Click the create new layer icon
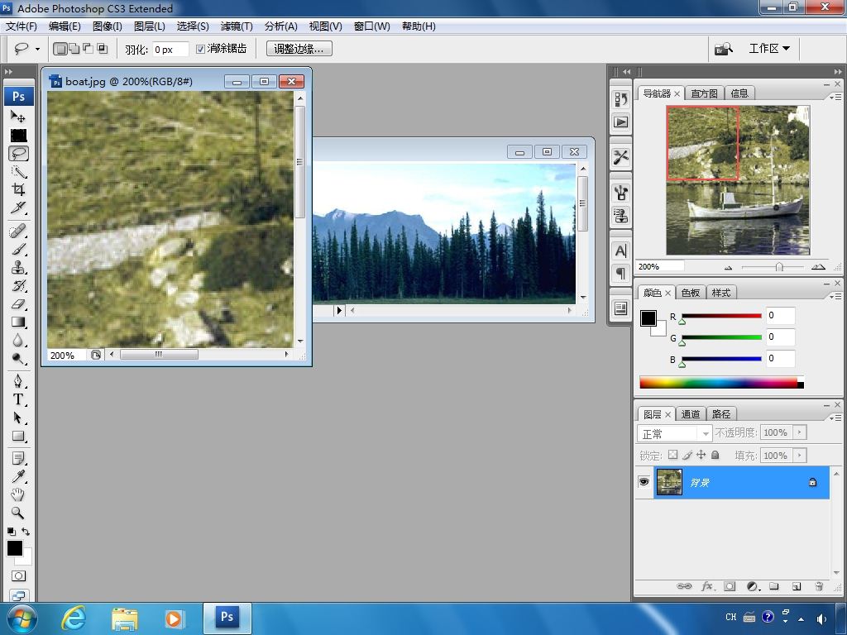This screenshot has height=635, width=847. click(797, 586)
